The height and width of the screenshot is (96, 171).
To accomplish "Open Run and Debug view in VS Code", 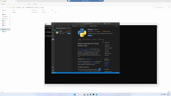I will point(53,36).
